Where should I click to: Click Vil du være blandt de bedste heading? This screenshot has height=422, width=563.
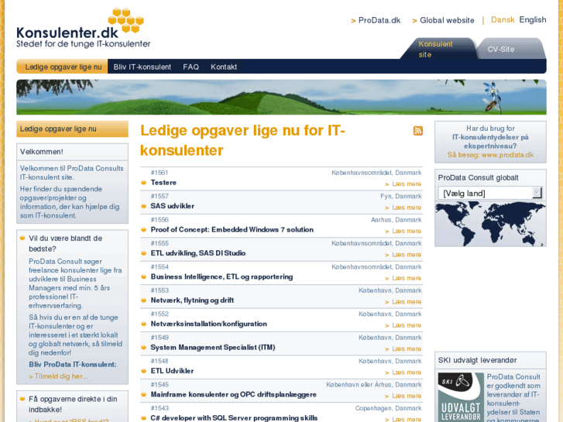coord(65,243)
